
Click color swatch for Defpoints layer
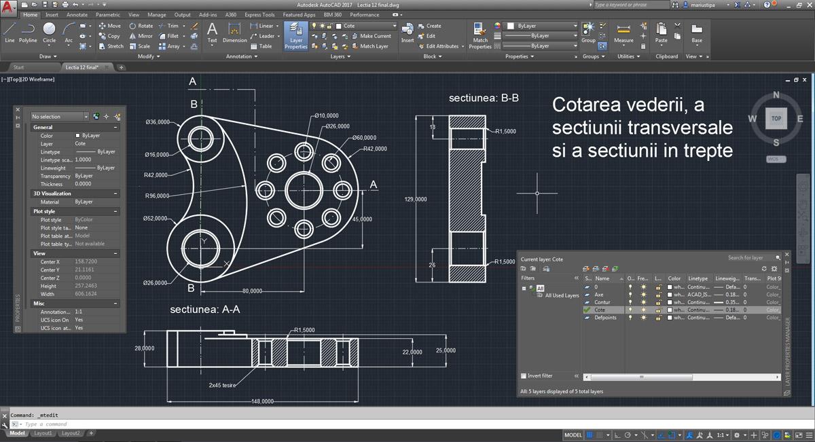670,317
